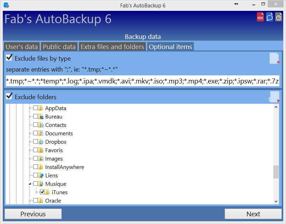Viewport: 286px width, 224px height.
Task: Check the Documents folder checkbox
Action: click(35, 133)
